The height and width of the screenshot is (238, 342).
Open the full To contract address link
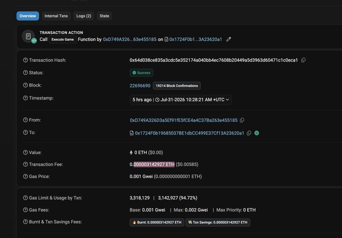pyautogui.click(x=190, y=133)
